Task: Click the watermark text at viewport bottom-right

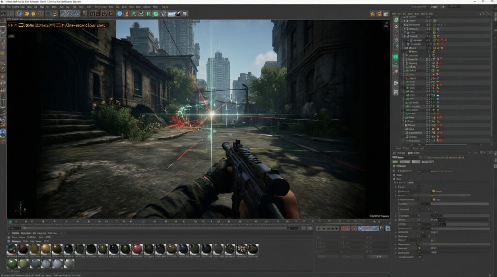Action: coord(378,215)
